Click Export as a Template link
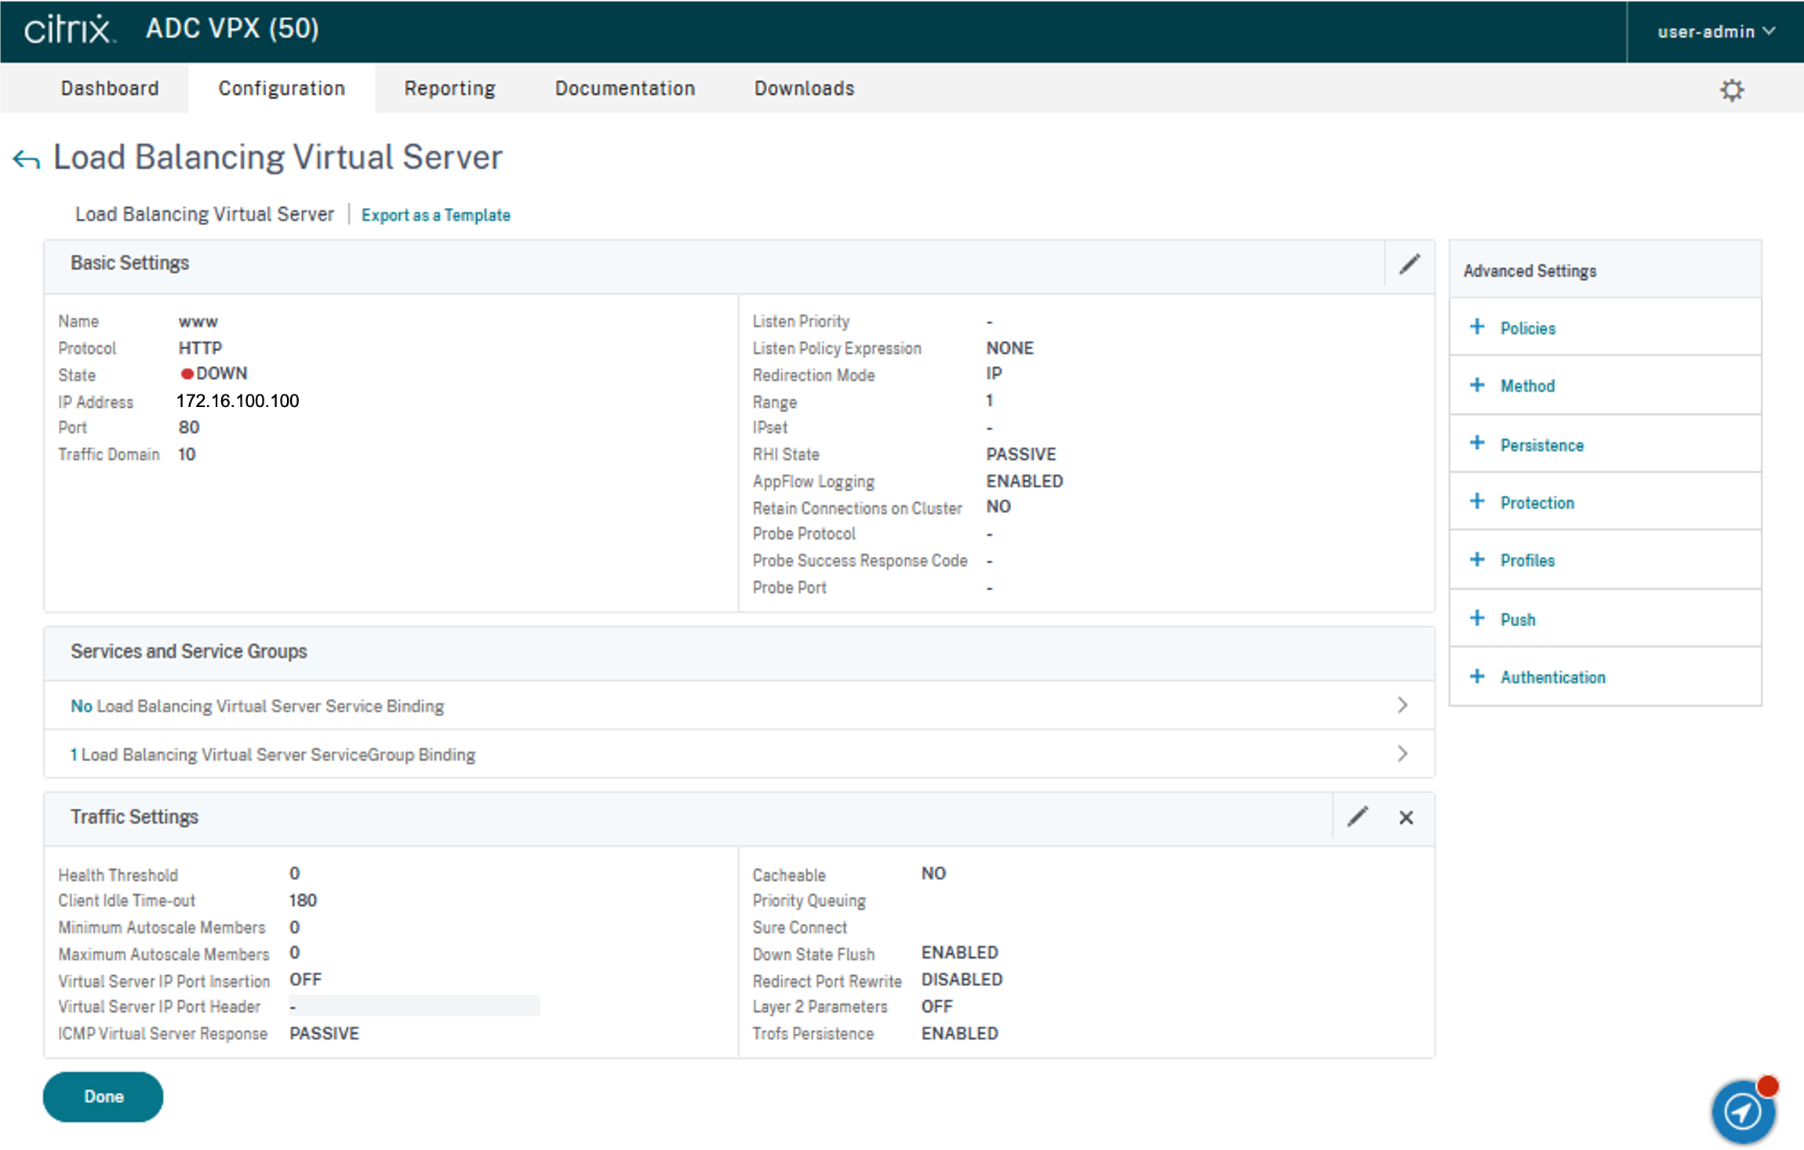The height and width of the screenshot is (1150, 1804). pyautogui.click(x=435, y=215)
